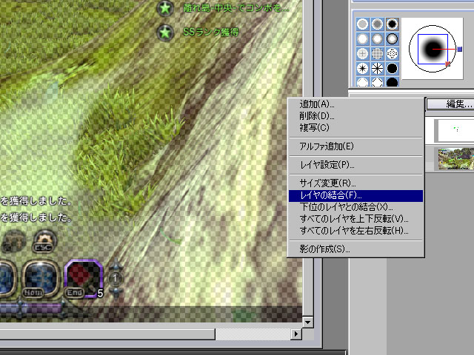Choose 追加(A)... from the layer menu
Screen dimensions: 474x355
355,104
